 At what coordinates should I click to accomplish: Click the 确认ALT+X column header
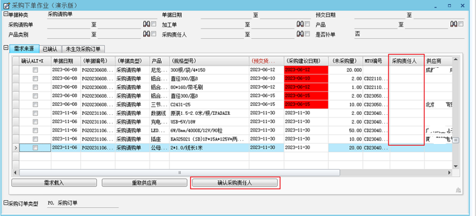35,61
